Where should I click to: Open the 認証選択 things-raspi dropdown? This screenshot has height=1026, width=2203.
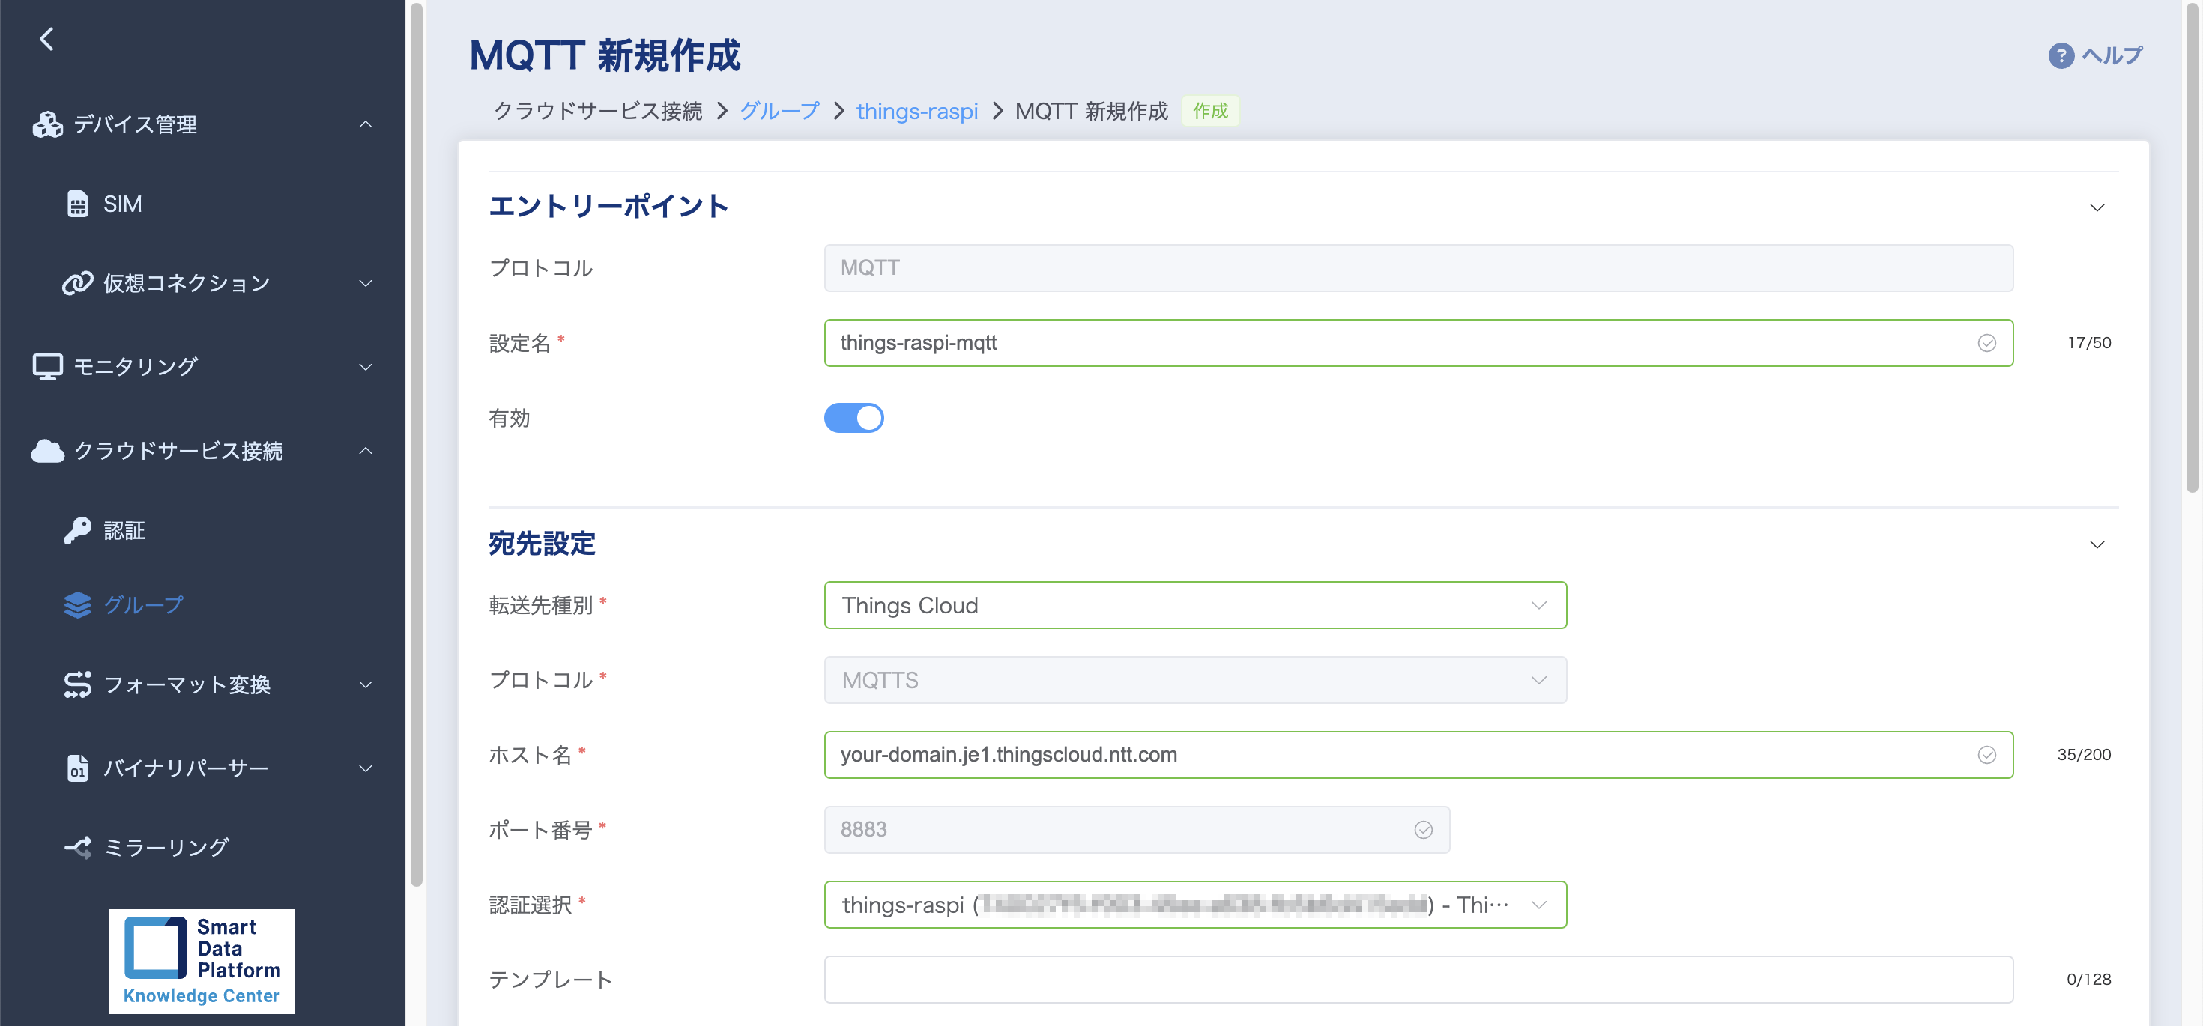(x=1196, y=905)
